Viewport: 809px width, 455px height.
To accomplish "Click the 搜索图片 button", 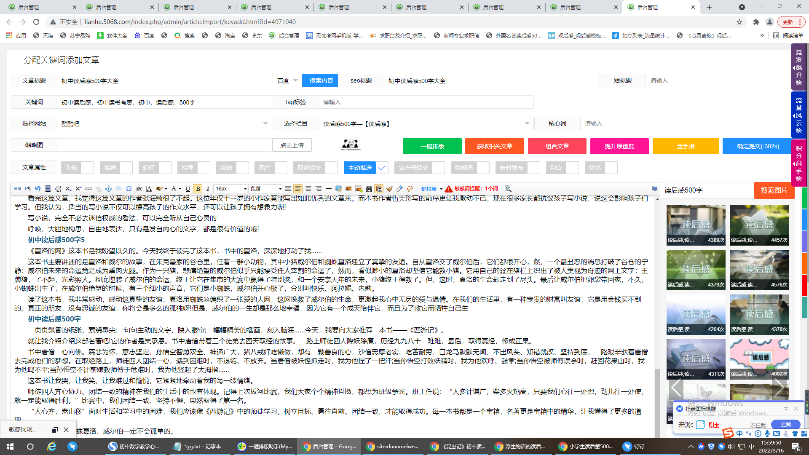I will [x=774, y=190].
